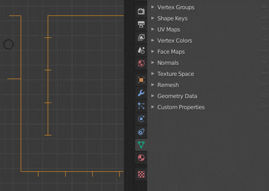Screen dimensions: 269x191
Task: Open the Output properties tab
Action: (x=141, y=25)
